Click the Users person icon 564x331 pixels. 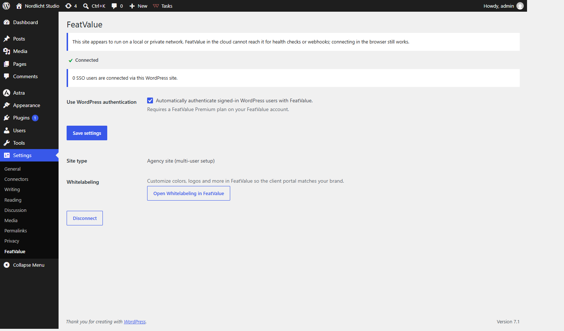coord(7,130)
